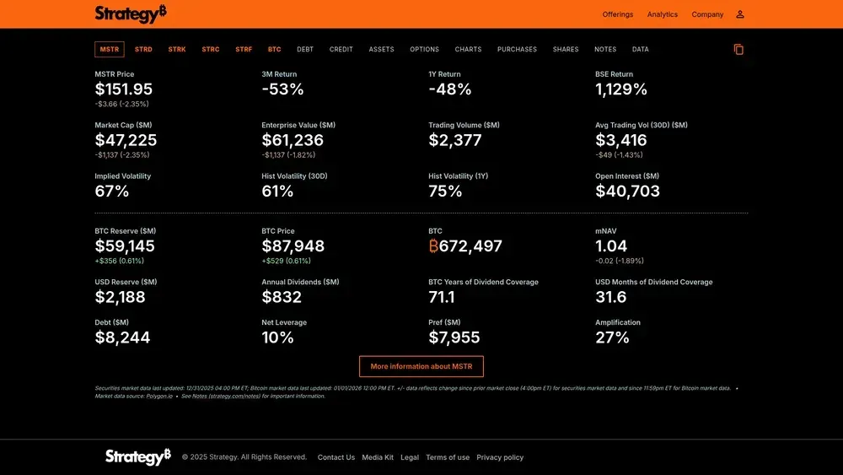This screenshot has width=843, height=475.
Task: Click the 2025 Strategy copyright text
Action: 244,457
